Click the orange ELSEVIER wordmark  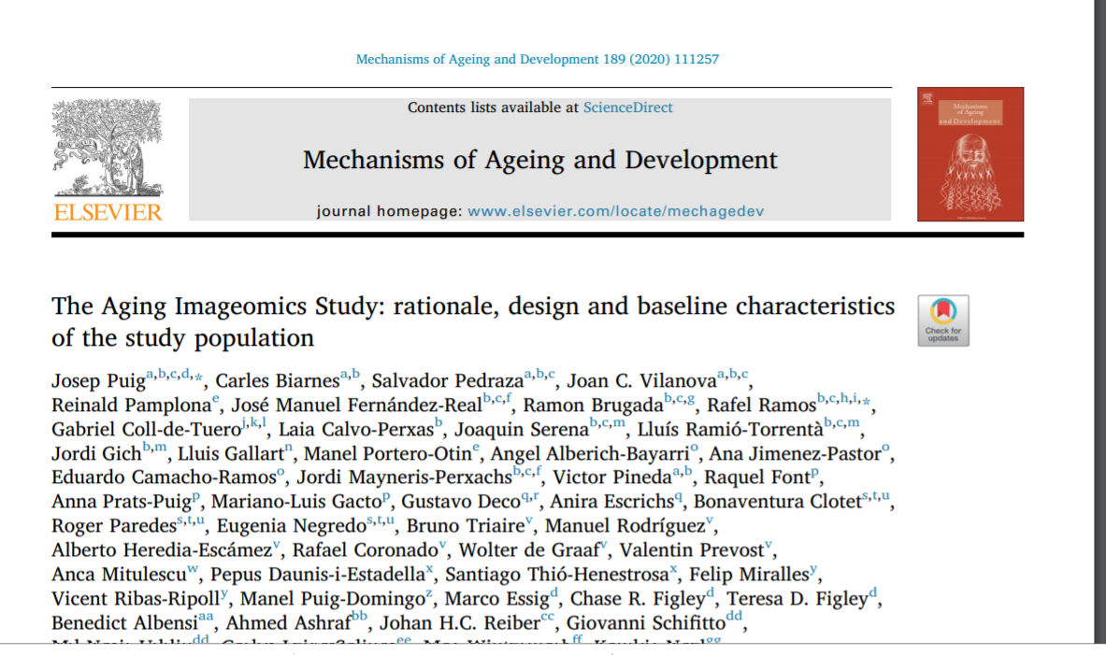pyautogui.click(x=108, y=213)
